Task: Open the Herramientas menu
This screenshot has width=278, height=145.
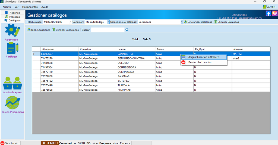Action: pyautogui.click(x=30, y=7)
